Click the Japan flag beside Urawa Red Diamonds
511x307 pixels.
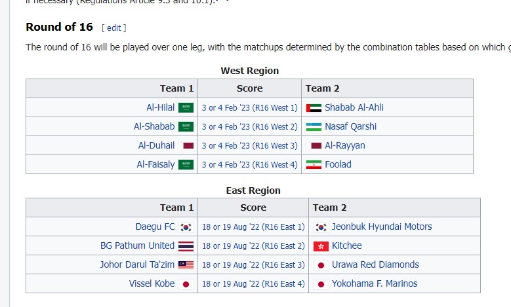tap(321, 265)
